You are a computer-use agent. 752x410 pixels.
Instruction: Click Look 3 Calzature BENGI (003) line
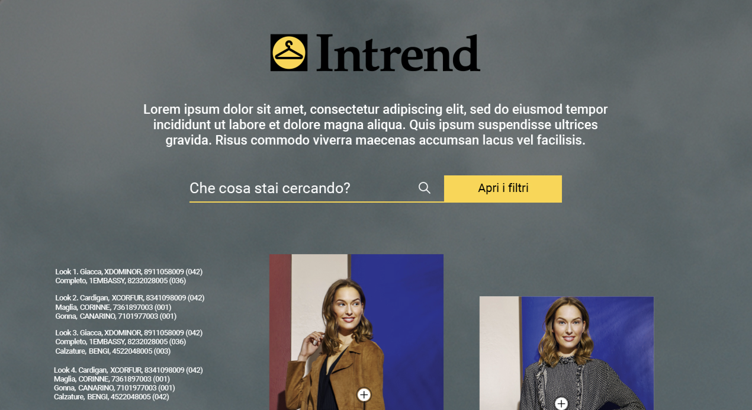113,351
